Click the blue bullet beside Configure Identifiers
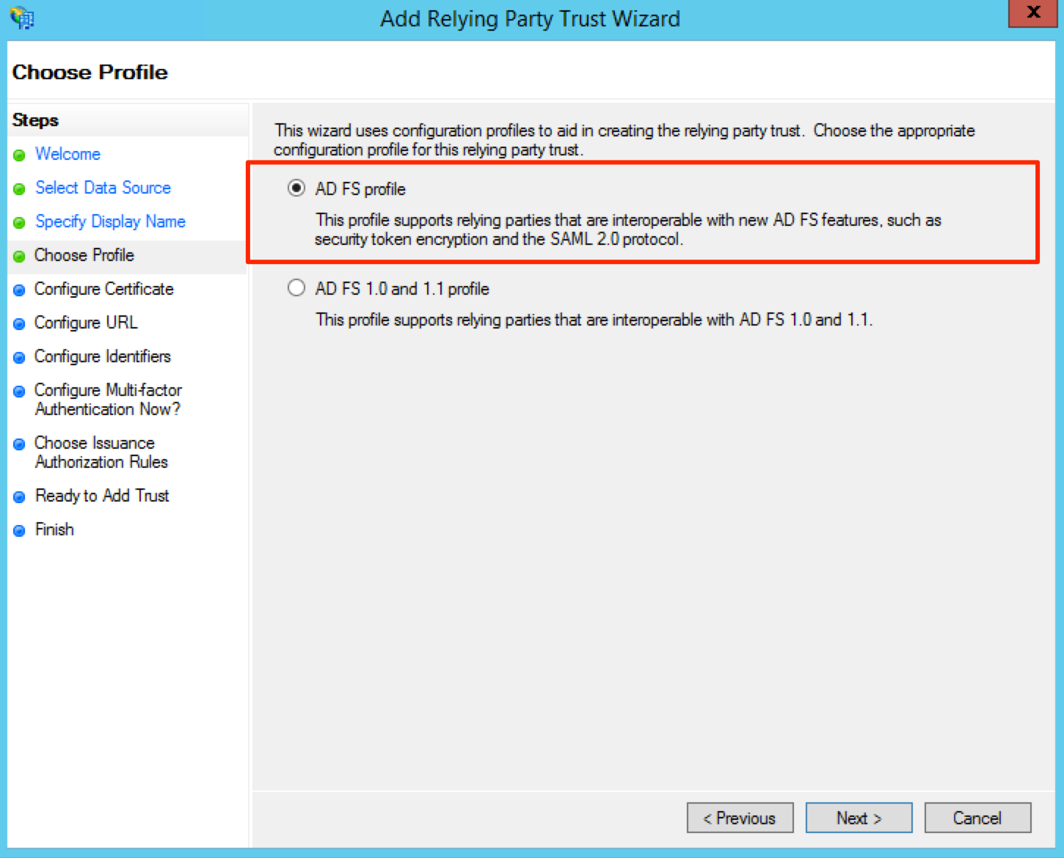 pos(20,358)
